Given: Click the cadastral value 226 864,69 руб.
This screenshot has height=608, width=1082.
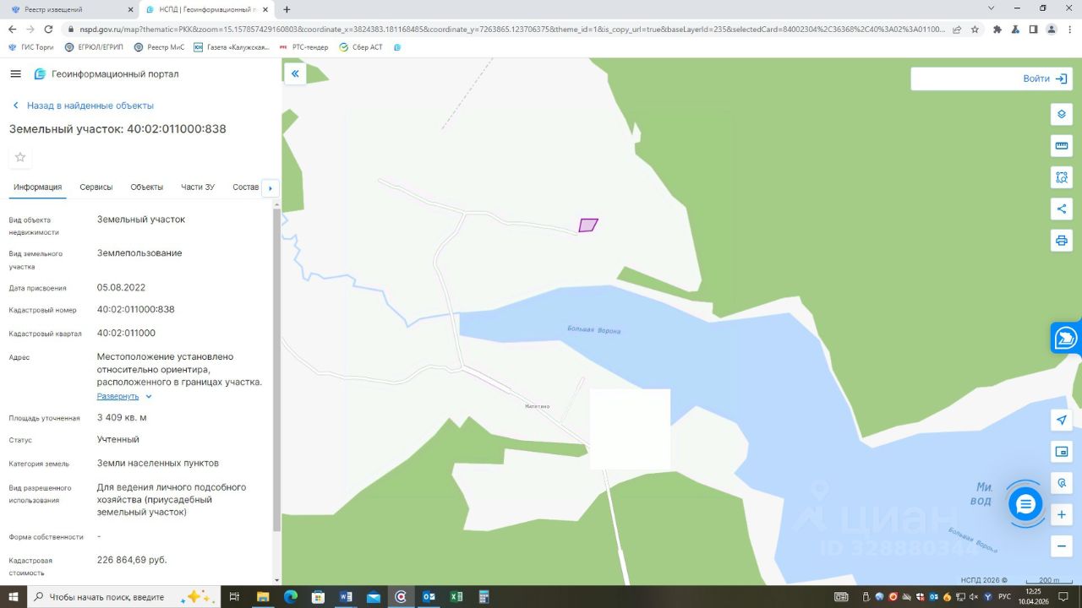Looking at the screenshot, I should tap(132, 560).
